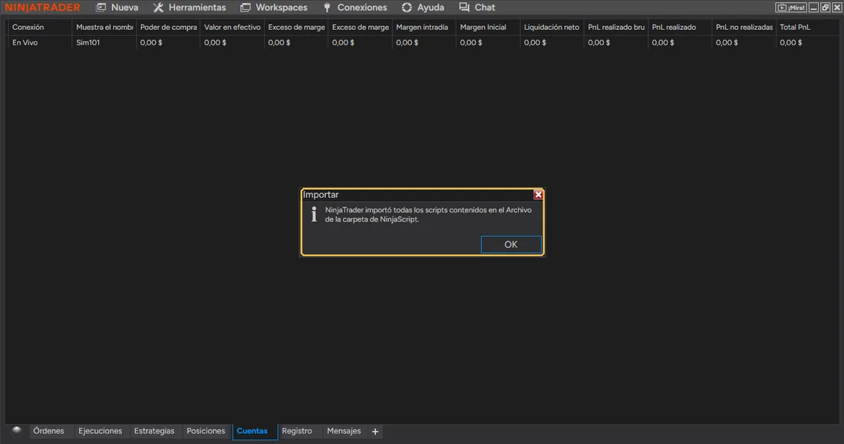The image size is (844, 444).
Task: Minimize the NinjaTrader window
Action: pyautogui.click(x=814, y=8)
